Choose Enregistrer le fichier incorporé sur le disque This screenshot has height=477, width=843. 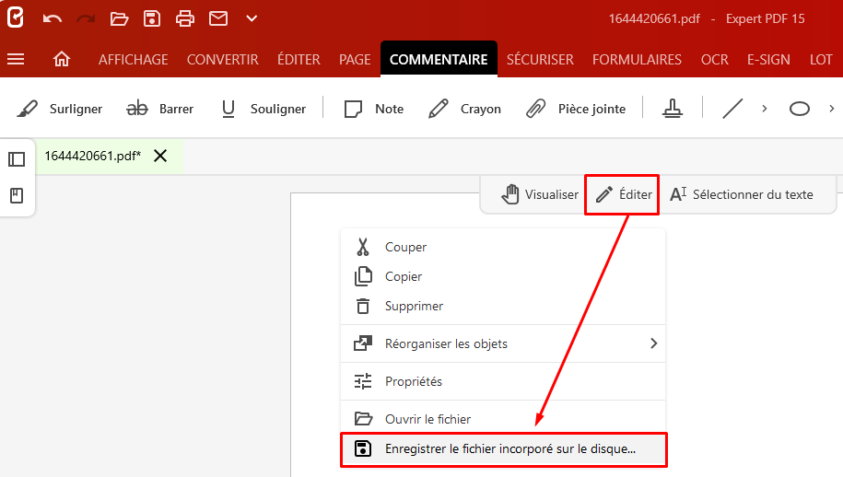point(504,449)
